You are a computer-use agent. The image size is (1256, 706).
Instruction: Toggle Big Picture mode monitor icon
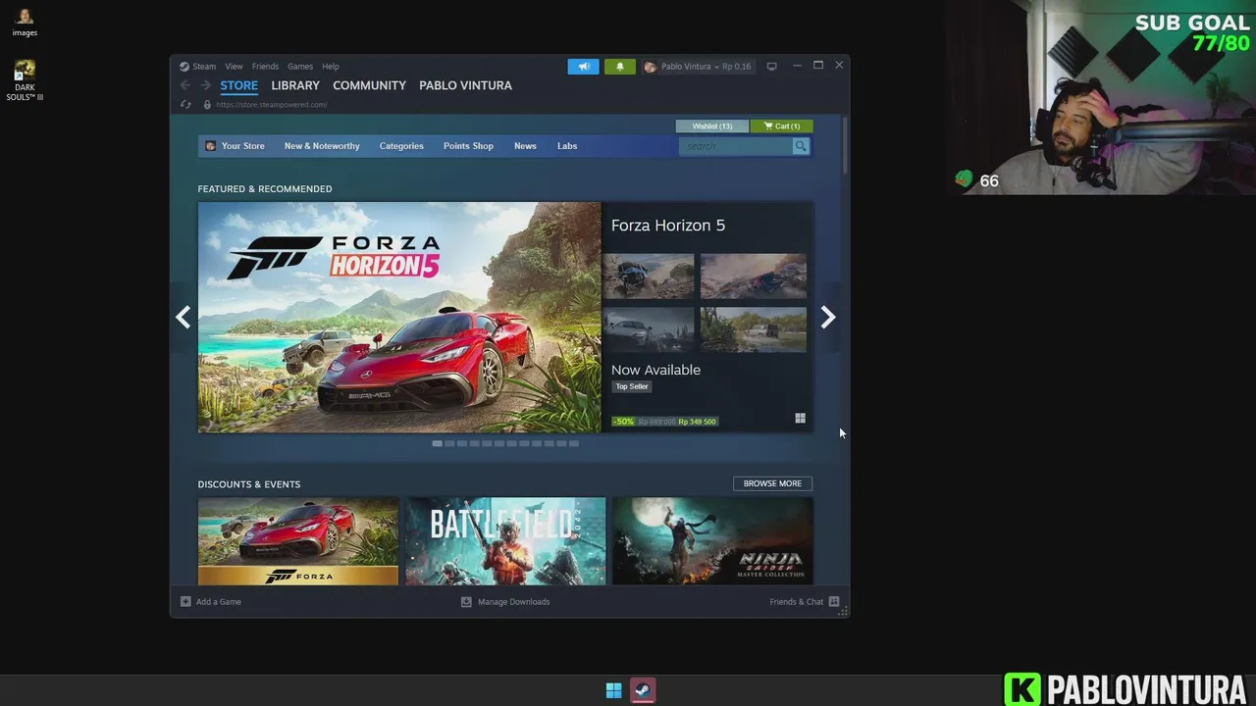(771, 67)
